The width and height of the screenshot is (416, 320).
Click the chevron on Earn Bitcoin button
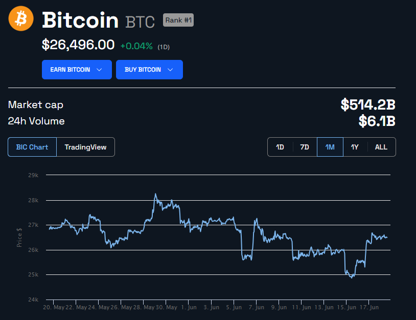tap(99, 70)
